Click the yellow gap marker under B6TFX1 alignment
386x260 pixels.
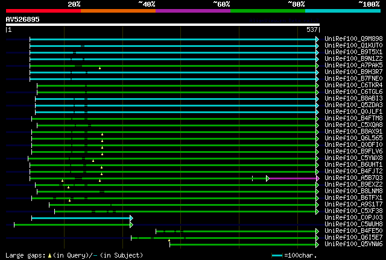coord(70,200)
